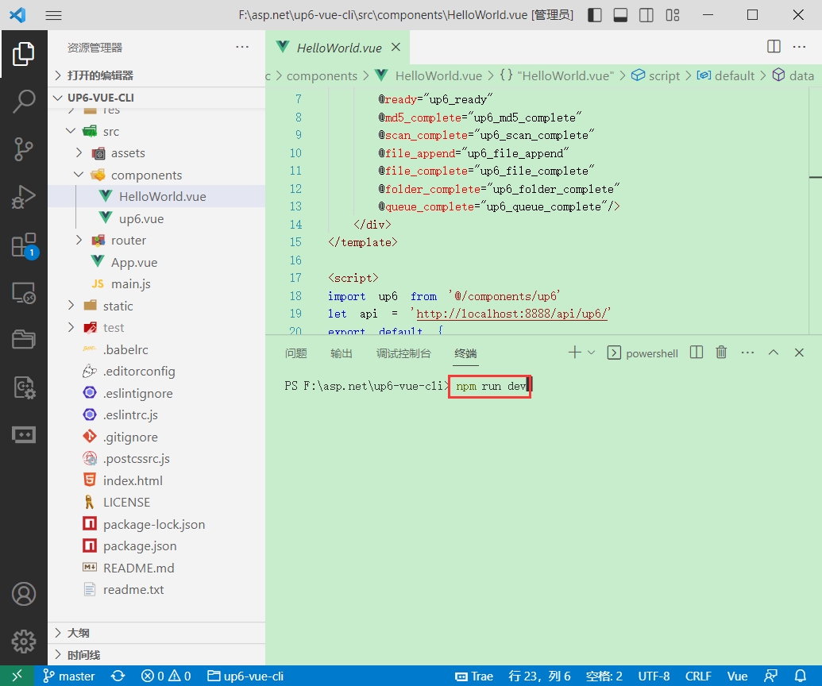Open Remote Explorer in activity bar
This screenshot has width=822, height=686.
click(24, 293)
